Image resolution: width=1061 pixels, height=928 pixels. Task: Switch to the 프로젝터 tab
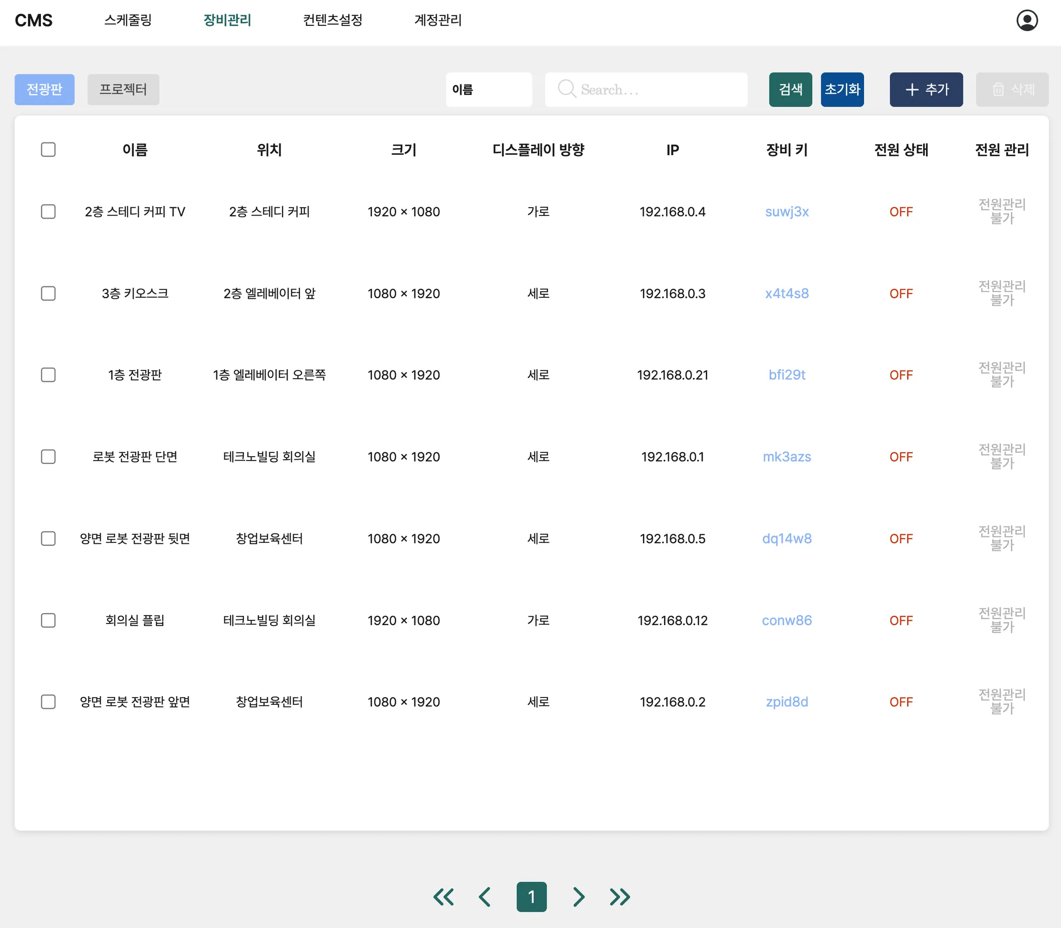click(x=123, y=90)
